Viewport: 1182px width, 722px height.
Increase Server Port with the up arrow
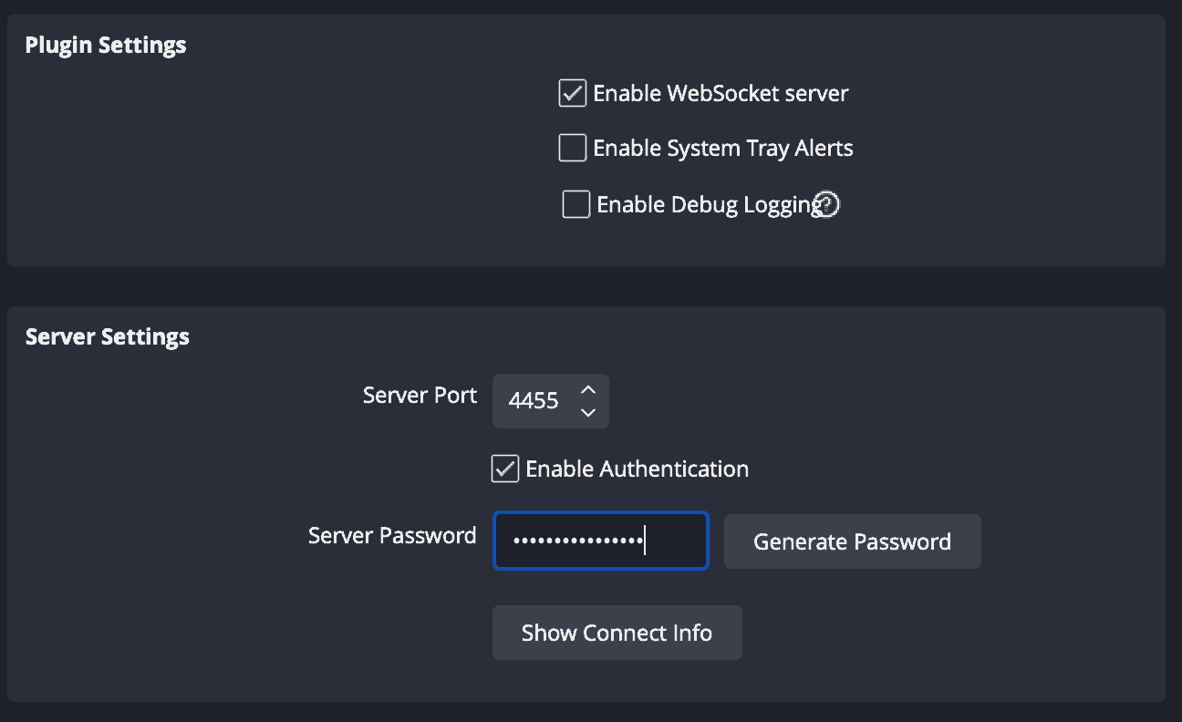tap(588, 390)
